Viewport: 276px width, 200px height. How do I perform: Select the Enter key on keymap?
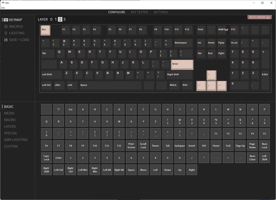(x=182, y=65)
